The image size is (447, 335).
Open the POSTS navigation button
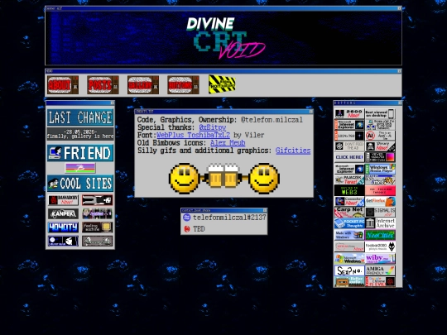[103, 84]
